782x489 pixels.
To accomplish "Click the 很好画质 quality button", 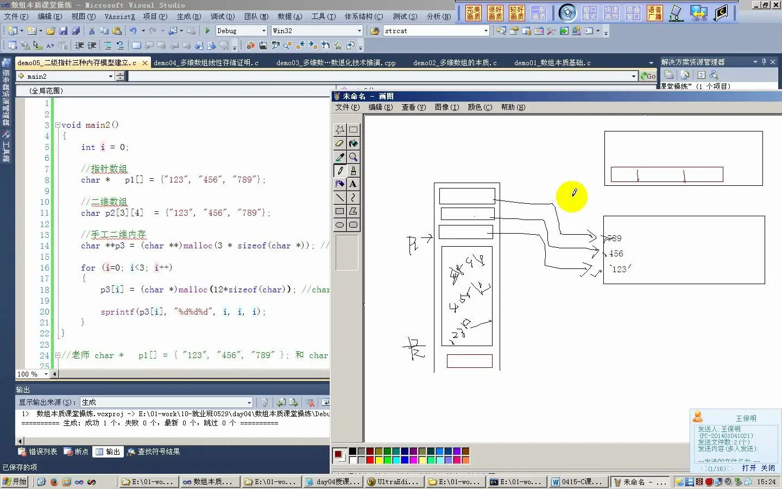I will click(495, 13).
